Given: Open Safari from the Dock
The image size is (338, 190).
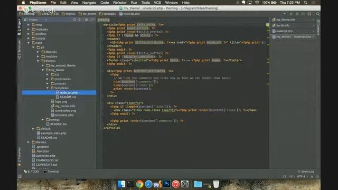Looking at the screenshot, I should (x=148, y=184).
